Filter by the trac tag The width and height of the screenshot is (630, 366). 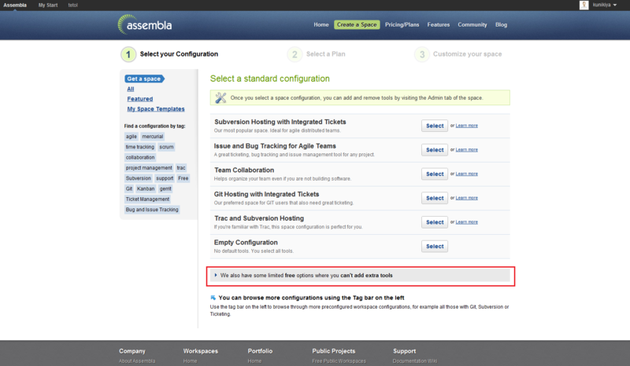[181, 168]
